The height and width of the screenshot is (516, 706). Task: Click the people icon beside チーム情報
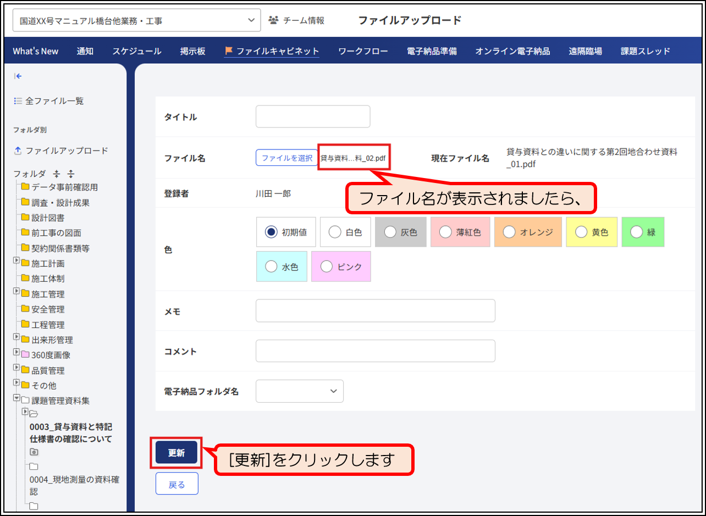273,20
